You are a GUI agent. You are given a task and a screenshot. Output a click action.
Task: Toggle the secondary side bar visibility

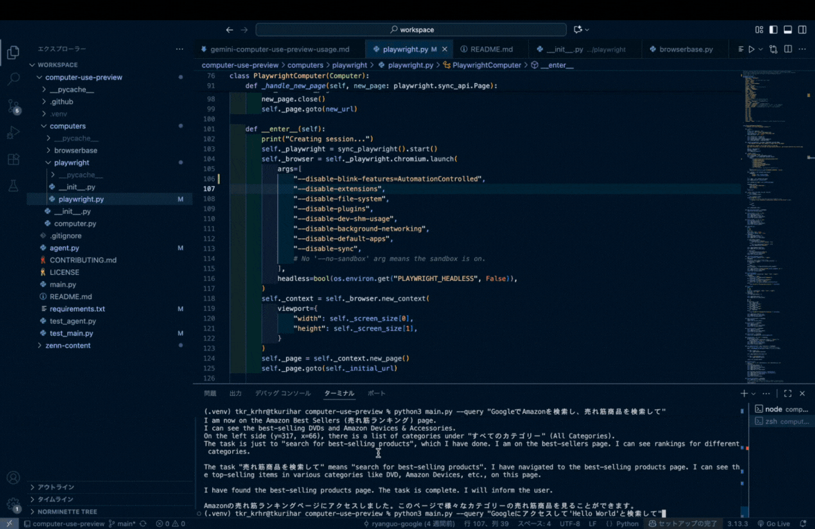[802, 30]
